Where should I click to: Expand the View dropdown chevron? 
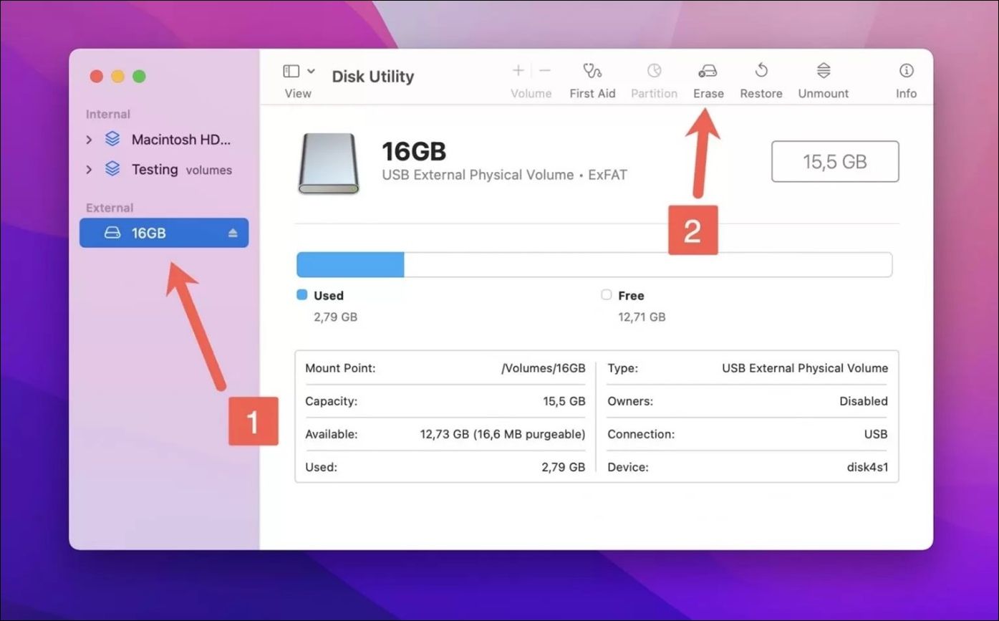tap(311, 71)
